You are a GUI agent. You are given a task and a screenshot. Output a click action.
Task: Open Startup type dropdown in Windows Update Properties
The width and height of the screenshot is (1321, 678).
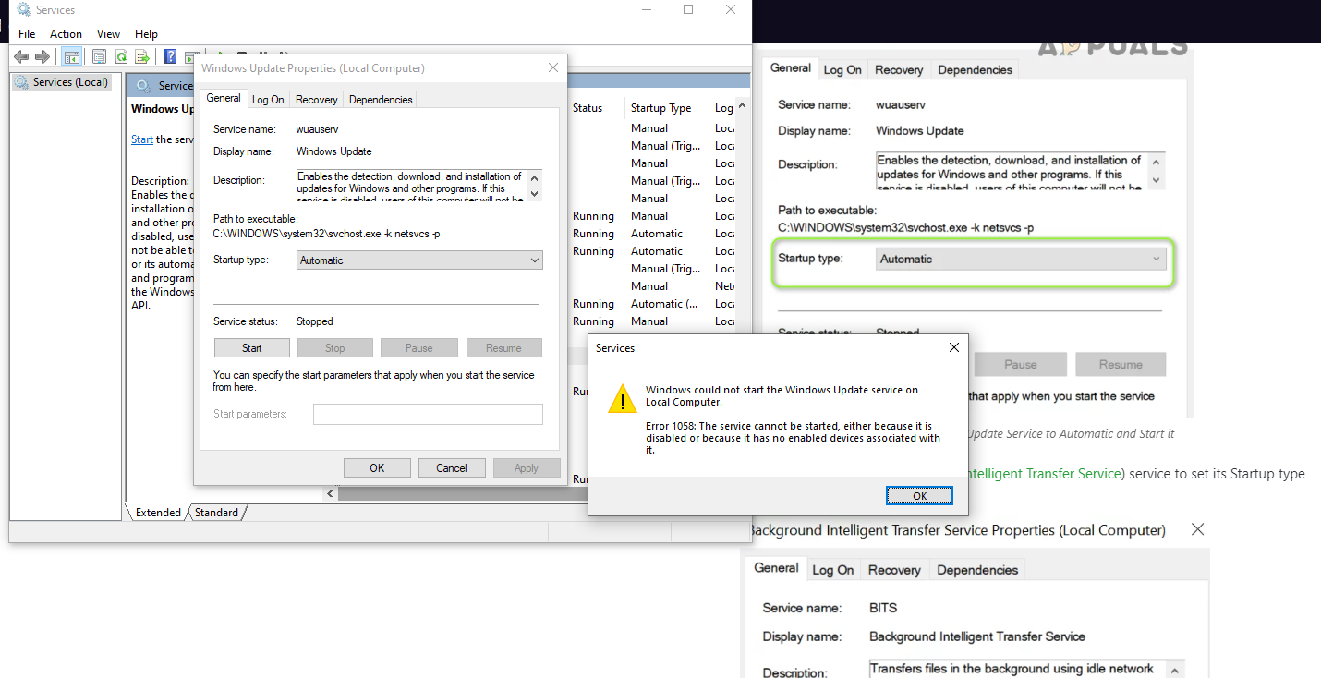pos(419,260)
